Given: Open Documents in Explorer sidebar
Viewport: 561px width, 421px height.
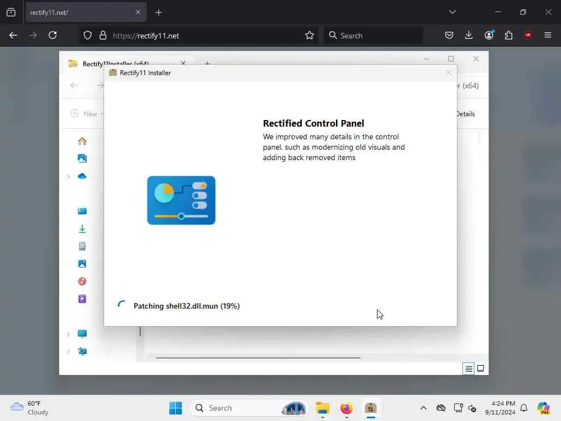Looking at the screenshot, I should coord(82,246).
